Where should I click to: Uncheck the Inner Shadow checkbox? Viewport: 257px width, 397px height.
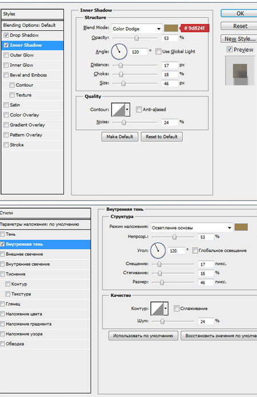[x=6, y=45]
